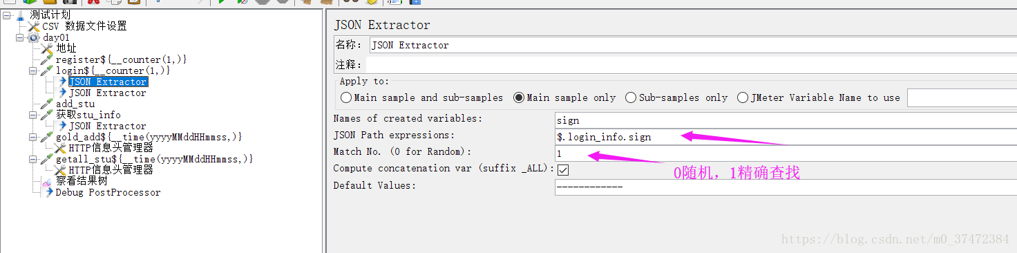Screen dimensions: 1017x253
Task: Collapse the login sampler tree node
Action: click(32, 71)
